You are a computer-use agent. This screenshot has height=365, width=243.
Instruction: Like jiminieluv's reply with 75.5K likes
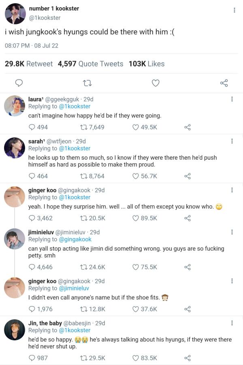pos(136,267)
